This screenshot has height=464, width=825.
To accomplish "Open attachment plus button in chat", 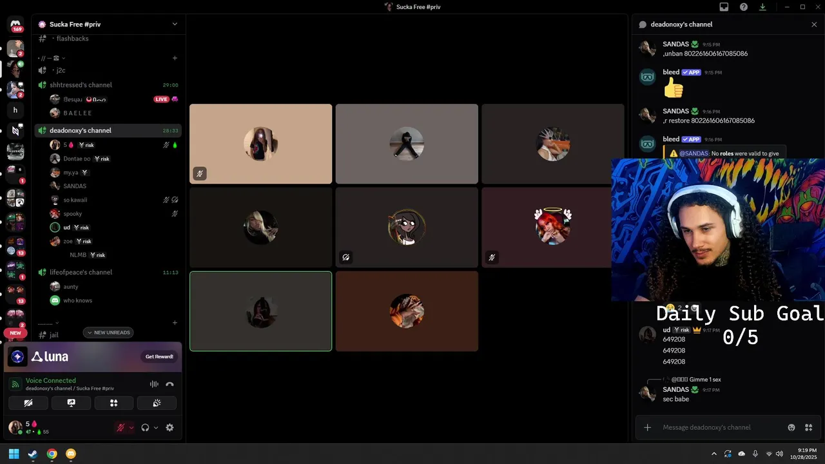I will point(647,427).
